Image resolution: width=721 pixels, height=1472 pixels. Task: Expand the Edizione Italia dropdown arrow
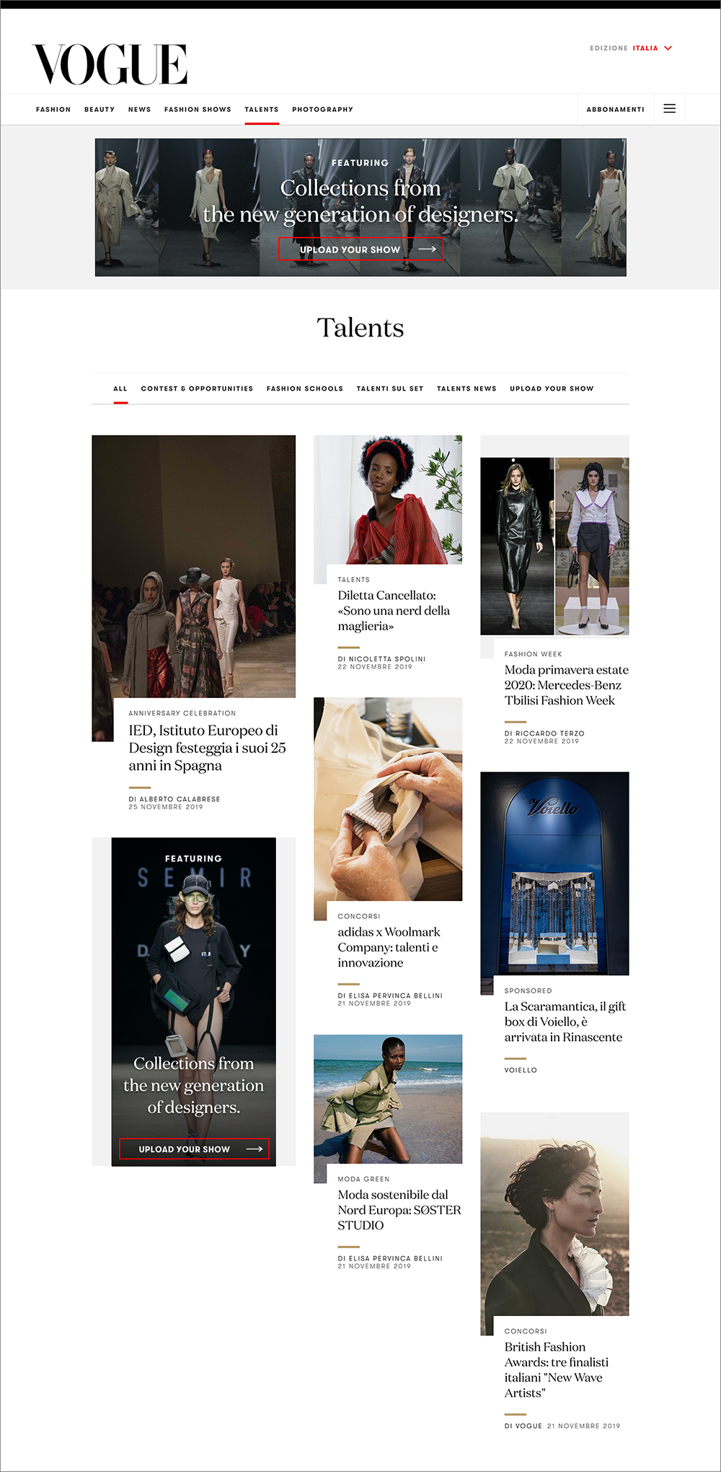point(668,48)
